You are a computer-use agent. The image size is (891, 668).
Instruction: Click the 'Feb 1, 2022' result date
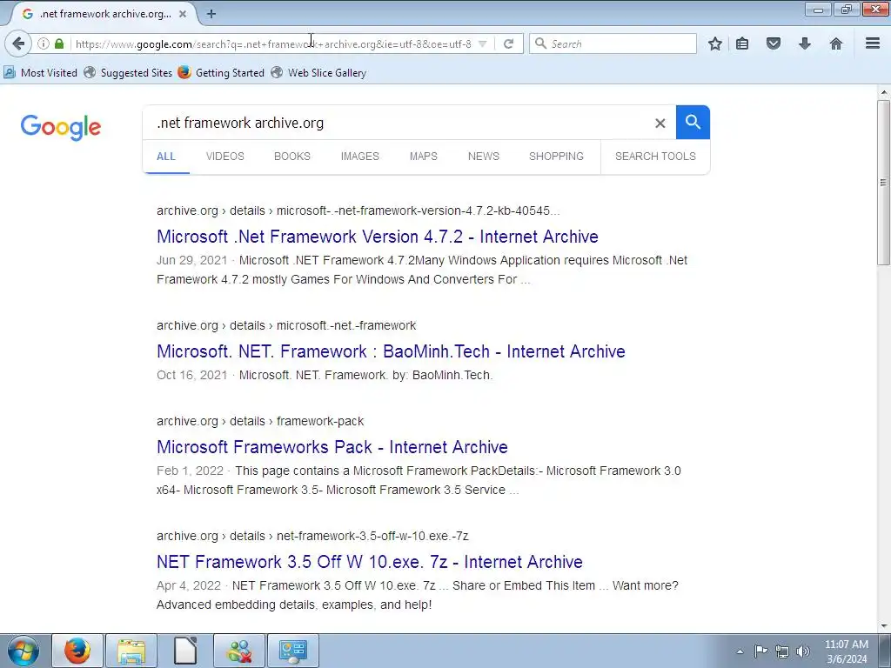(190, 471)
